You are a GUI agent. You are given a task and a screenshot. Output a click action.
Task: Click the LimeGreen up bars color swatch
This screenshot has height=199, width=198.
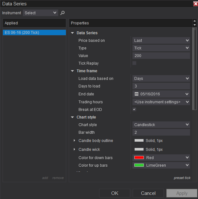click(139, 165)
